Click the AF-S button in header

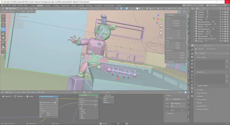(x=152, y=8)
